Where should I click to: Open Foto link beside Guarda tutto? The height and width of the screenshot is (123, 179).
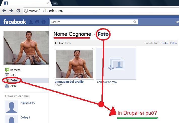click(165, 43)
